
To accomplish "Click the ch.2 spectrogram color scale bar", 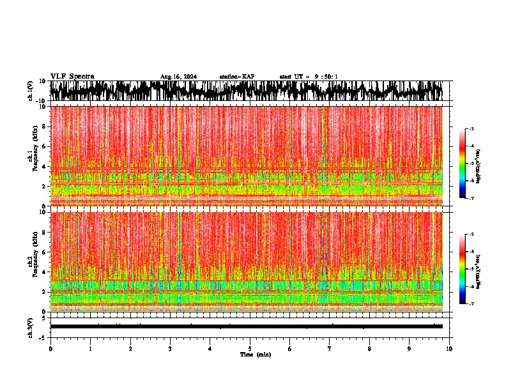I will 463,269.
